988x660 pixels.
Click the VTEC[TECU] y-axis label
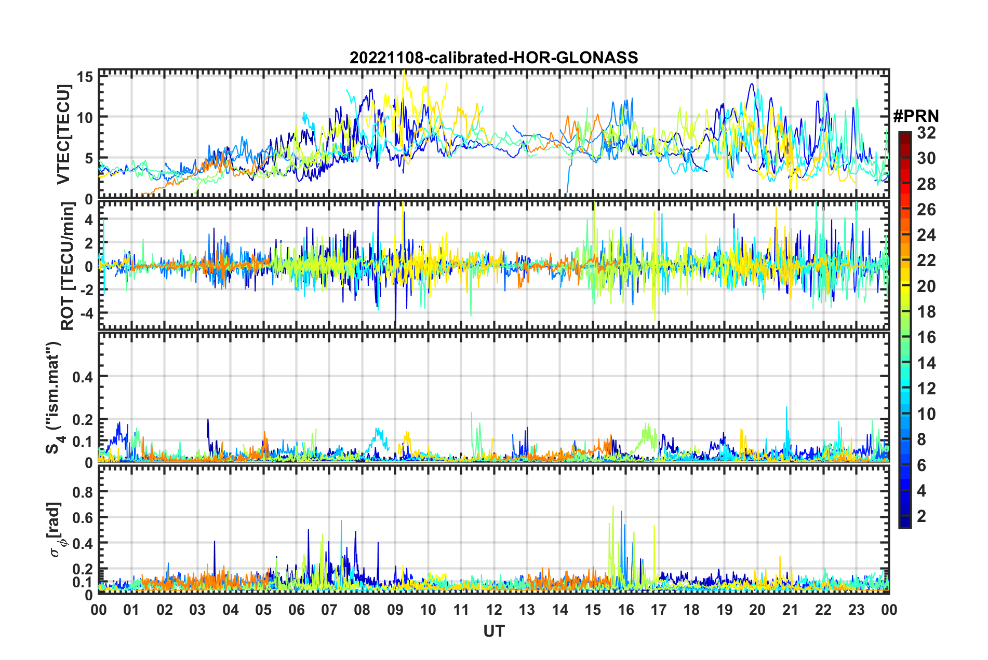63,134
